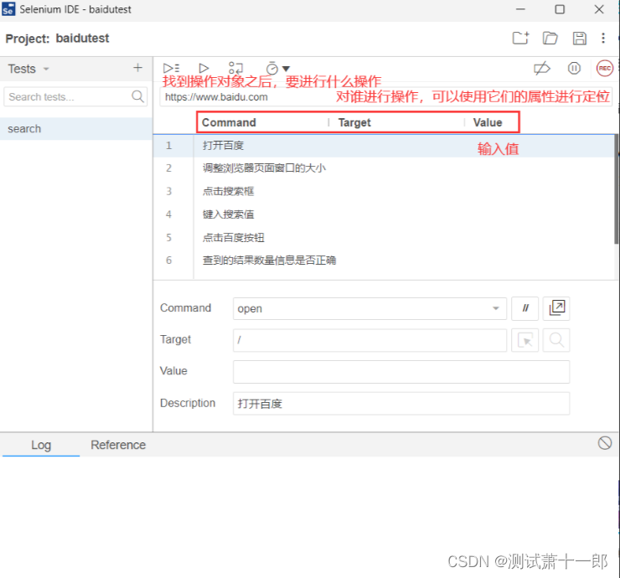This screenshot has width=620, height=578.
Task: Select row 3 '点击搜索框'
Action: (384, 191)
